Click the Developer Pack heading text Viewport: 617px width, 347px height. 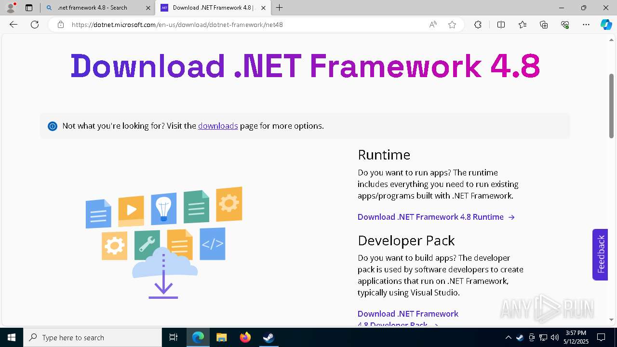406,240
